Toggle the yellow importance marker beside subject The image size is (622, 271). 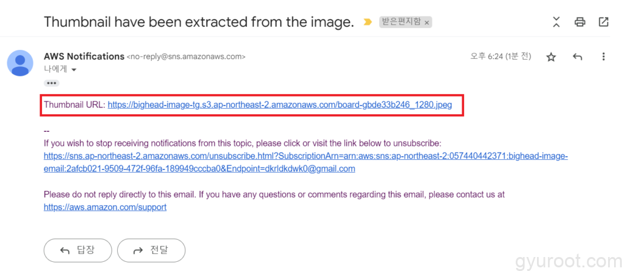pos(367,22)
